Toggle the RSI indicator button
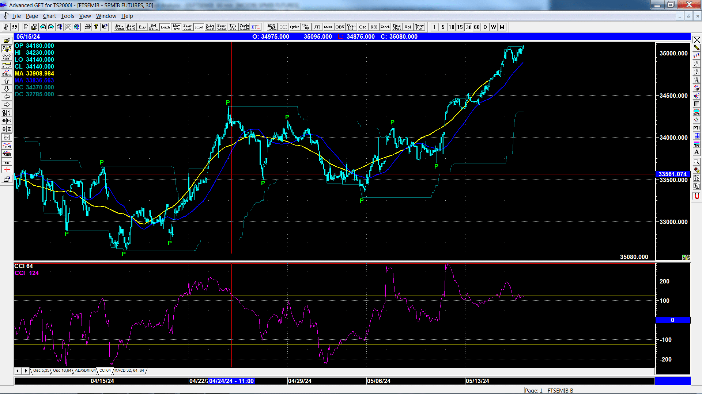 374,27
